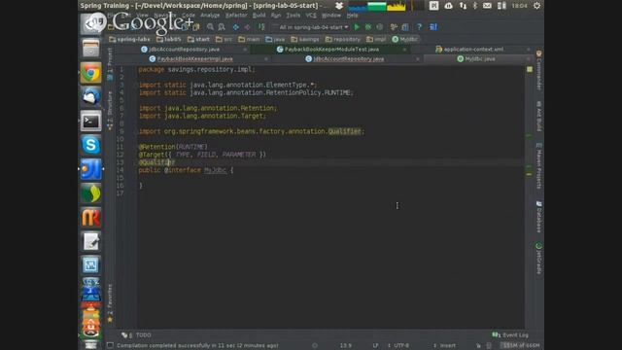622x350 pixels.
Task: Switch to IntelliJ IDEA dock icon
Action: tap(90, 169)
